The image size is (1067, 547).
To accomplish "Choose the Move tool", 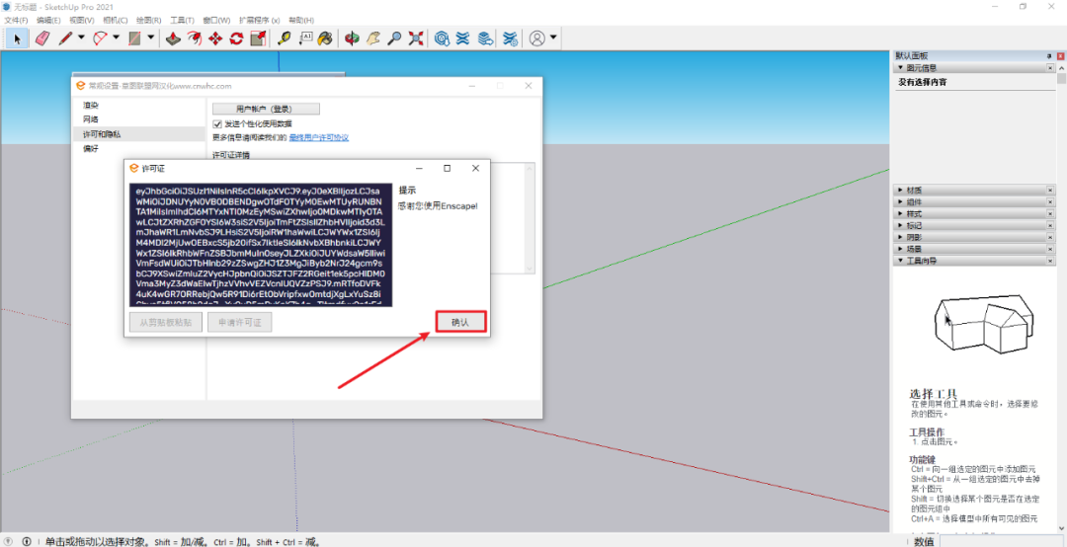I will pos(215,39).
